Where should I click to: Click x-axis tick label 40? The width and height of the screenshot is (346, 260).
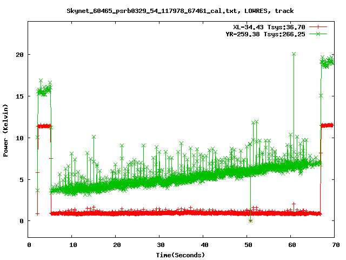pyautogui.click(x=204, y=245)
